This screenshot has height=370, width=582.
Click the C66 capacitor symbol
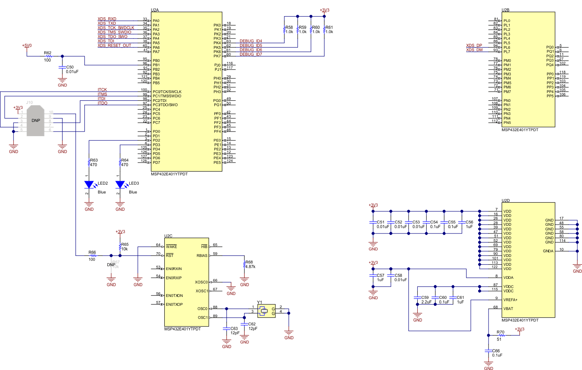click(x=489, y=351)
